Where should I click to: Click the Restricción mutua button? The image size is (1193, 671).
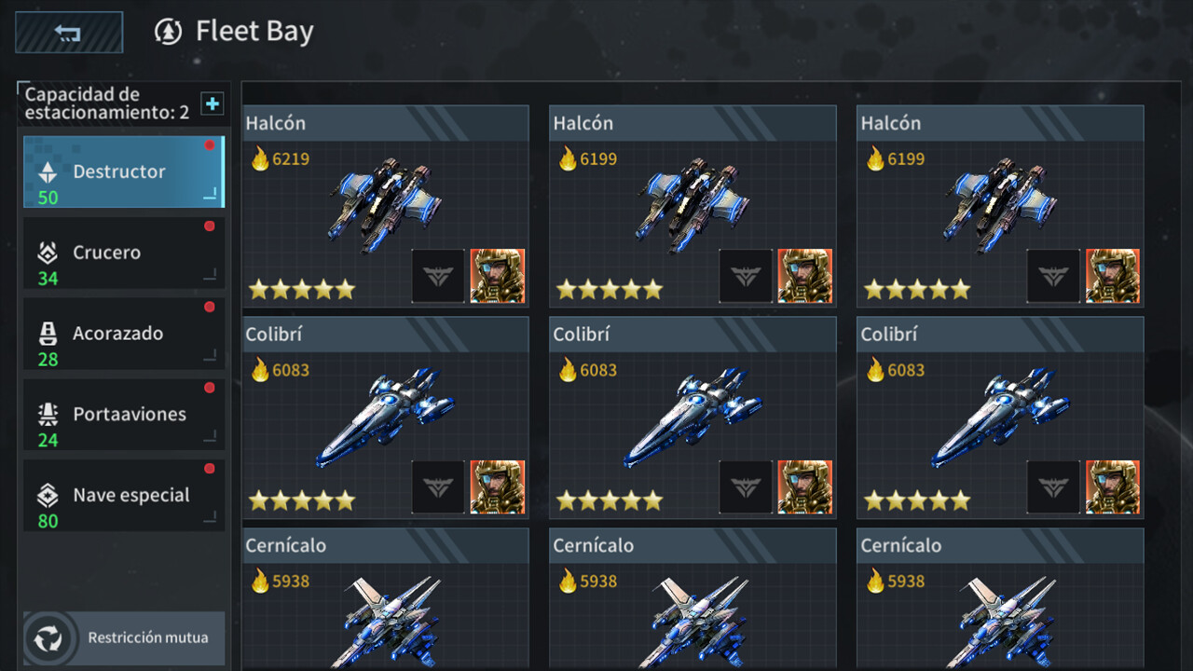coord(124,638)
